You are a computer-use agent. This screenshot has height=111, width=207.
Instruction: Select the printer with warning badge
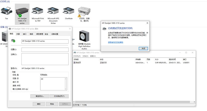pos(84,11)
